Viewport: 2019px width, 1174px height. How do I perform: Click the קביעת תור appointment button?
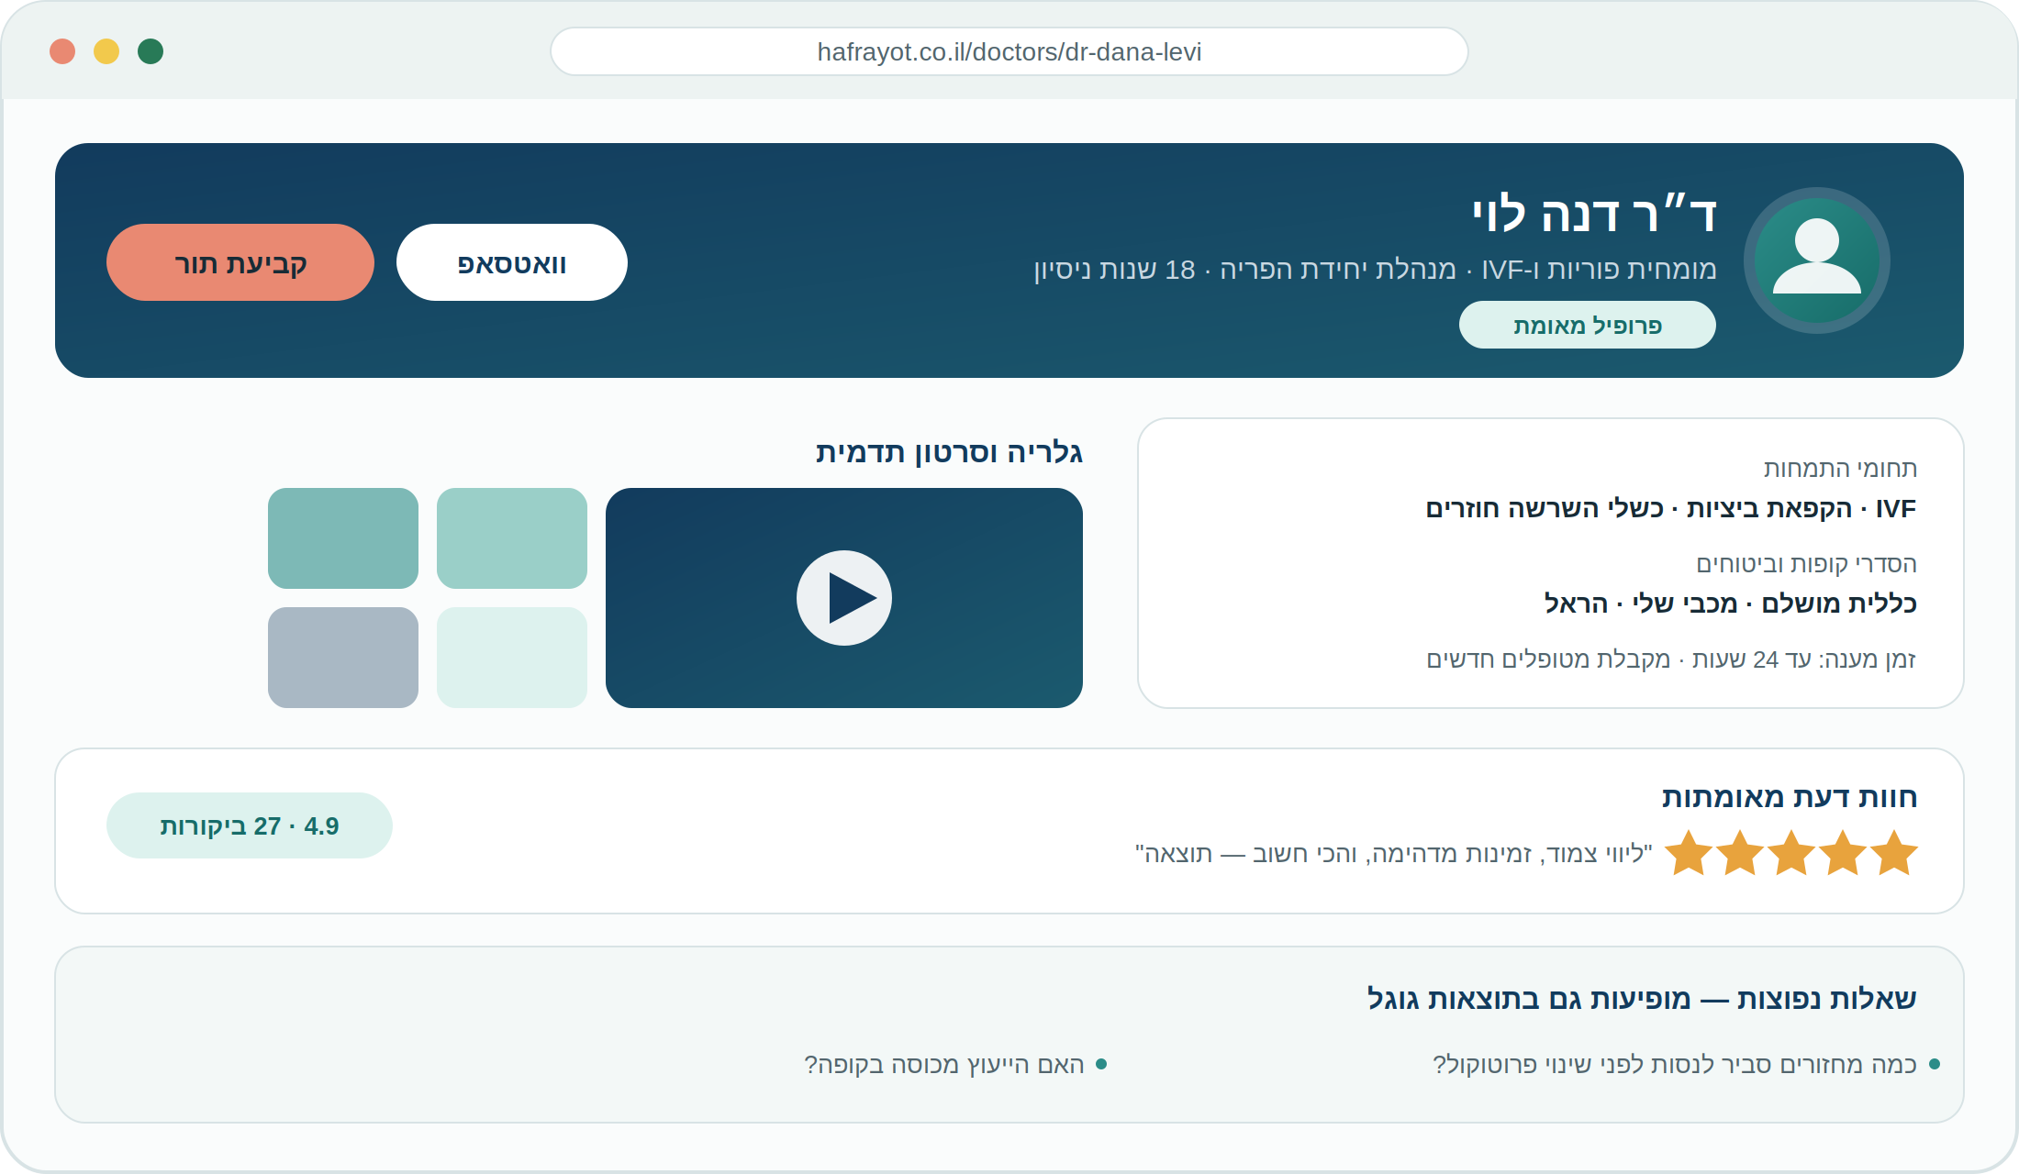click(240, 262)
